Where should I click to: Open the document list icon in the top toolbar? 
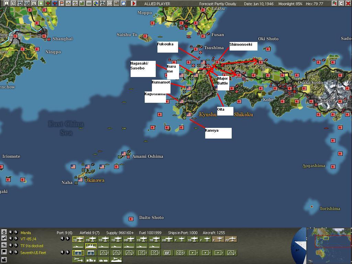click(x=13, y=3)
